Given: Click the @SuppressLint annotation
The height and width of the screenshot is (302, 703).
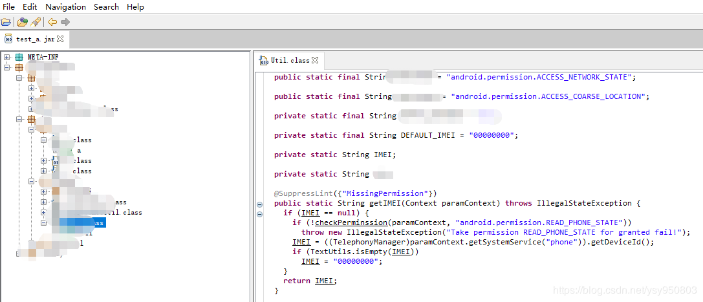Looking at the screenshot, I should (303, 193).
